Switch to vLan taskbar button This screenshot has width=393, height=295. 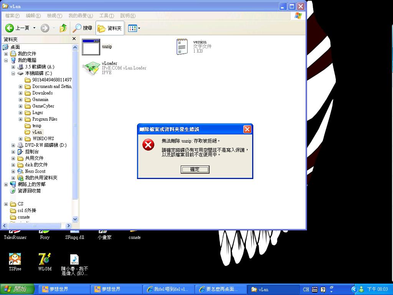click(273, 290)
